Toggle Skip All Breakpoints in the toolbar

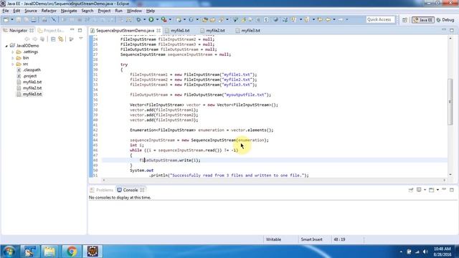[x=54, y=19]
